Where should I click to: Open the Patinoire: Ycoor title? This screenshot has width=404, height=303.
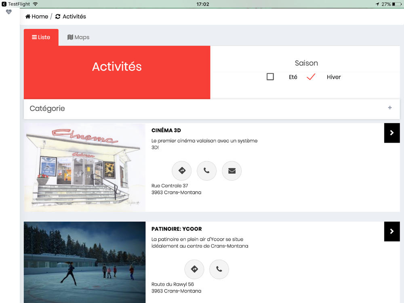(177, 229)
